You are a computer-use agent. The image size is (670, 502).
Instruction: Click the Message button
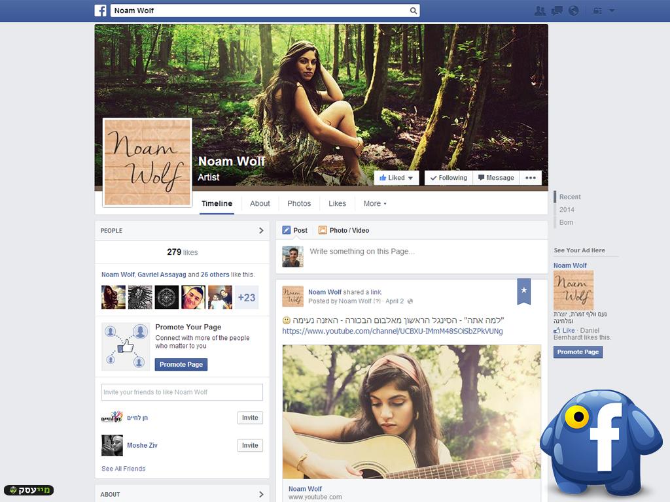(x=496, y=178)
